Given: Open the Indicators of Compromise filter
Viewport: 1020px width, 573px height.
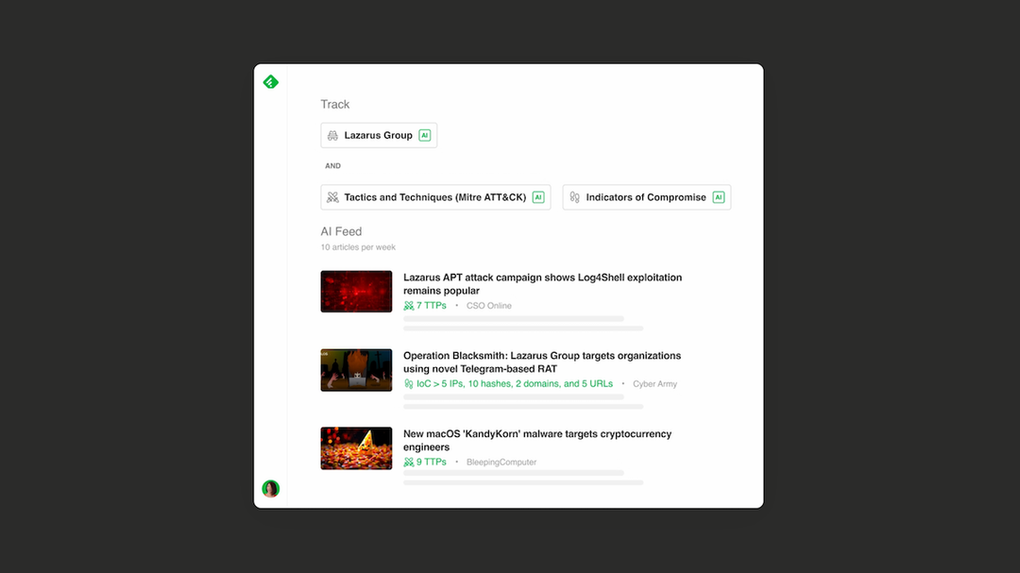Looking at the screenshot, I should 647,196.
